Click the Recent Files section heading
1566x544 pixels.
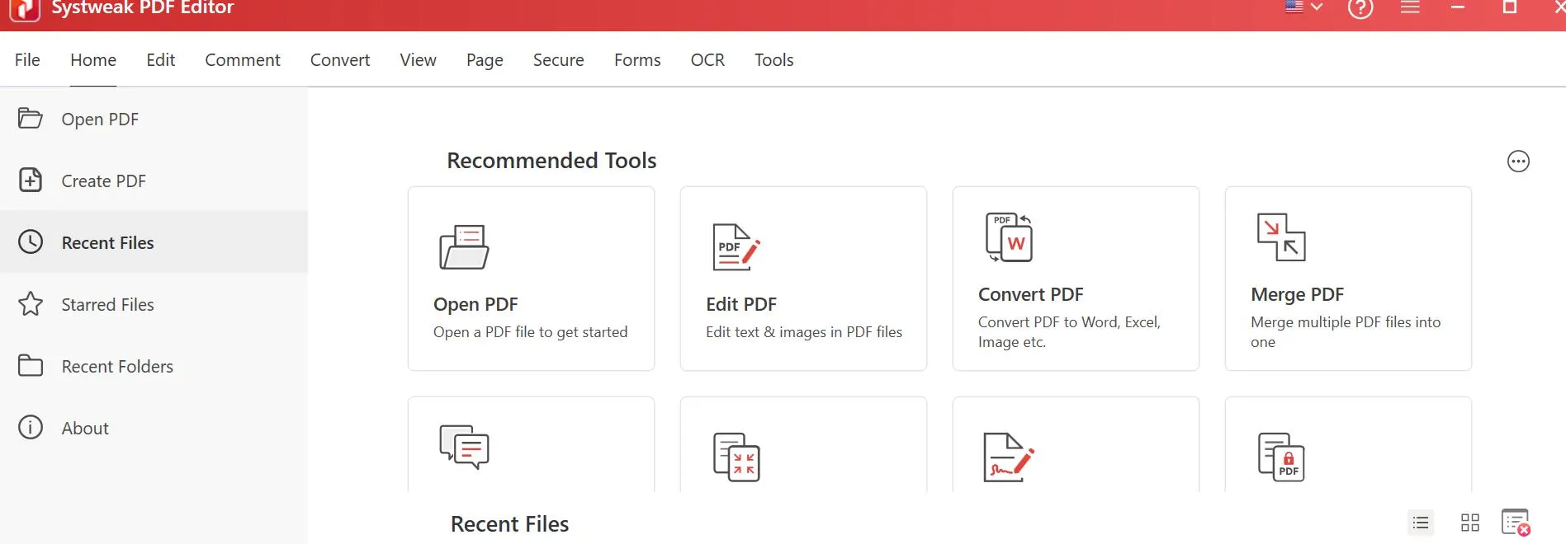tap(509, 524)
